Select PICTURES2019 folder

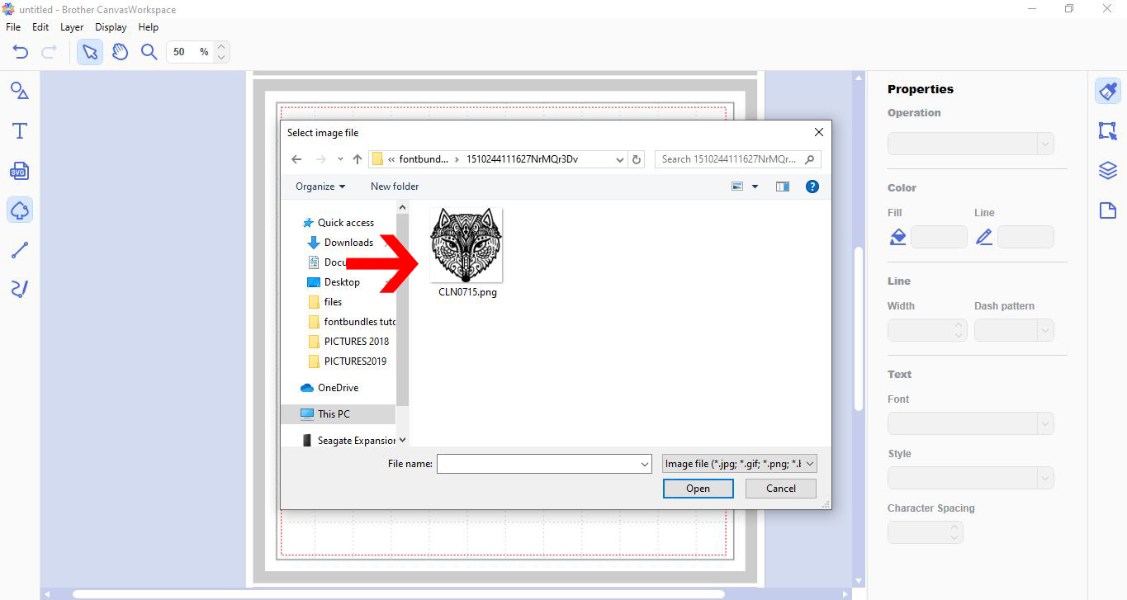pyautogui.click(x=347, y=361)
